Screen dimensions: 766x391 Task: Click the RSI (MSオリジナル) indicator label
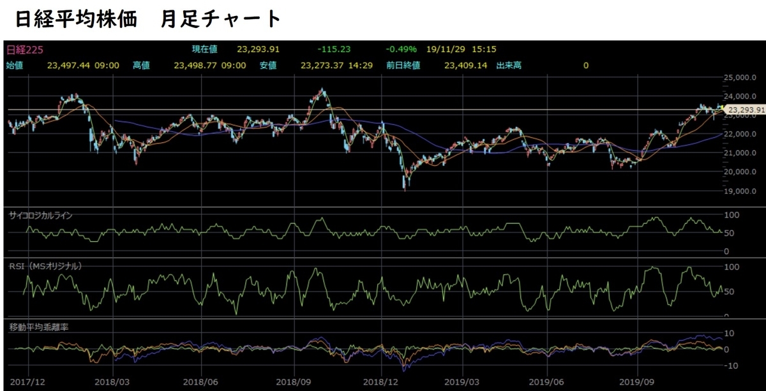[x=46, y=265]
